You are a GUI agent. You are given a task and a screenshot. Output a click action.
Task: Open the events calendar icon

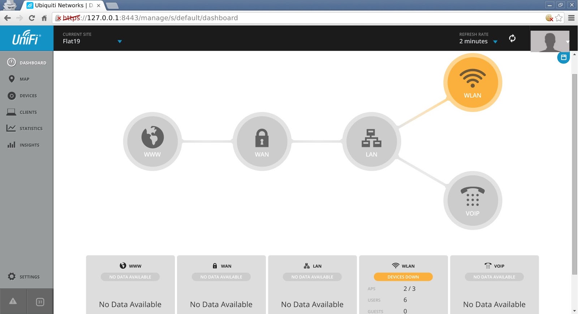click(40, 302)
